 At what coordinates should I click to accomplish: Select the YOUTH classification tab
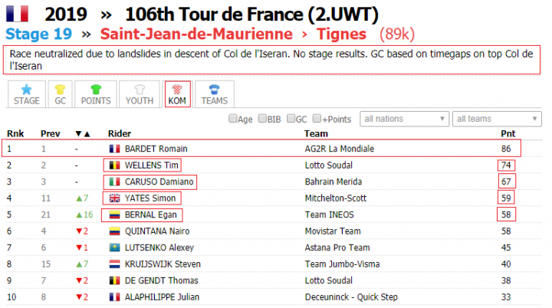click(140, 94)
